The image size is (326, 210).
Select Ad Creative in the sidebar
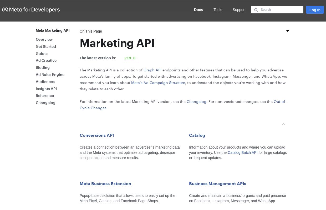click(x=46, y=60)
